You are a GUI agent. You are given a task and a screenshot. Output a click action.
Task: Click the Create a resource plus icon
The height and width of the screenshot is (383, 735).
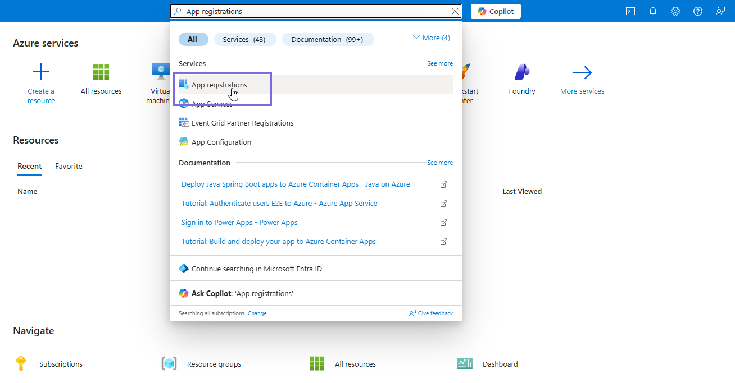[40, 71]
